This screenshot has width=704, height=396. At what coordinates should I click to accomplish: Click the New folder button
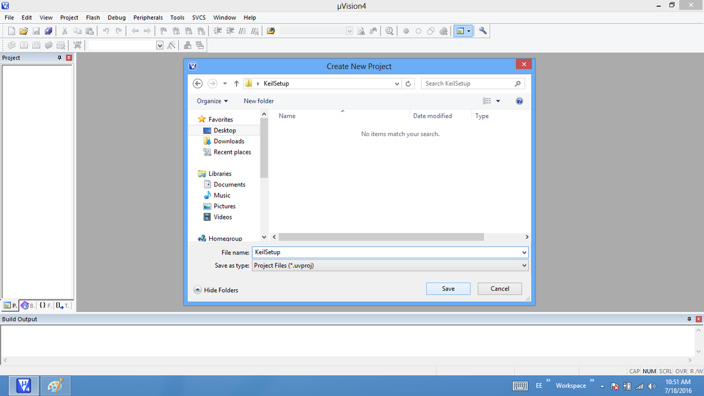(259, 101)
